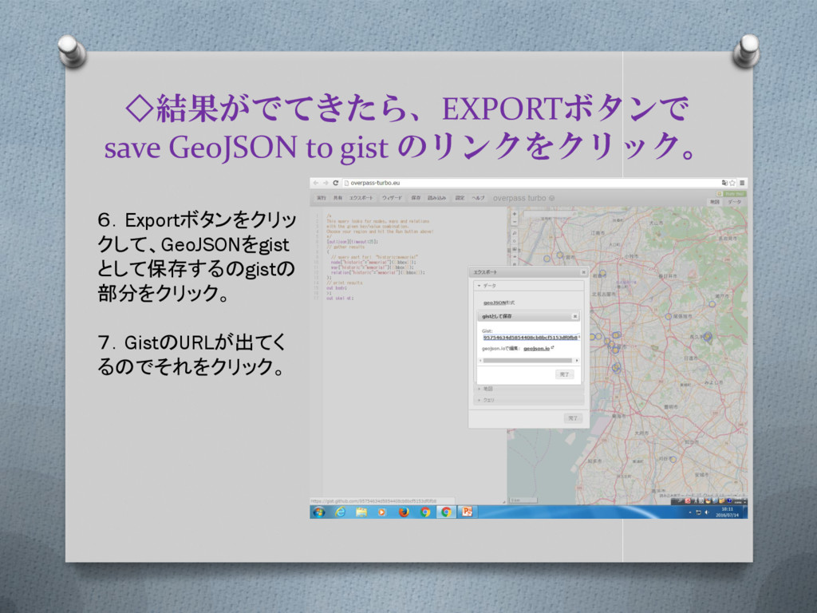Open Firefox from the taskbar
The image size is (817, 613).
404,512
